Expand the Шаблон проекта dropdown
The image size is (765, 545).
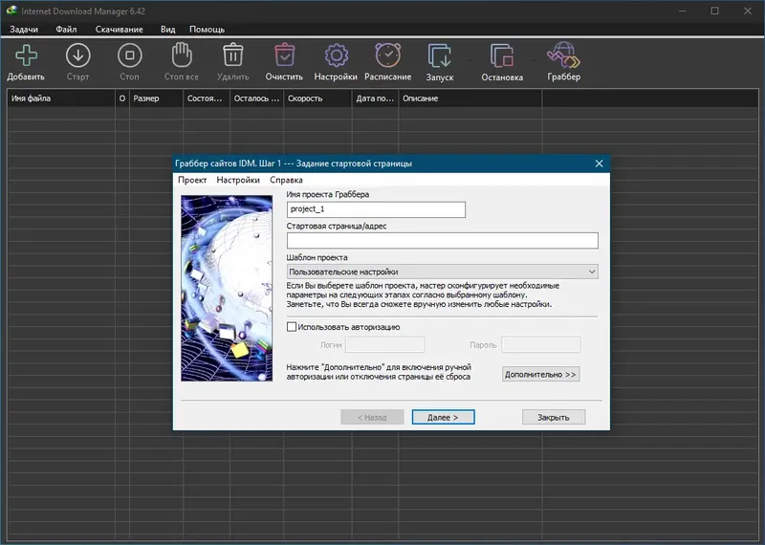pos(442,272)
